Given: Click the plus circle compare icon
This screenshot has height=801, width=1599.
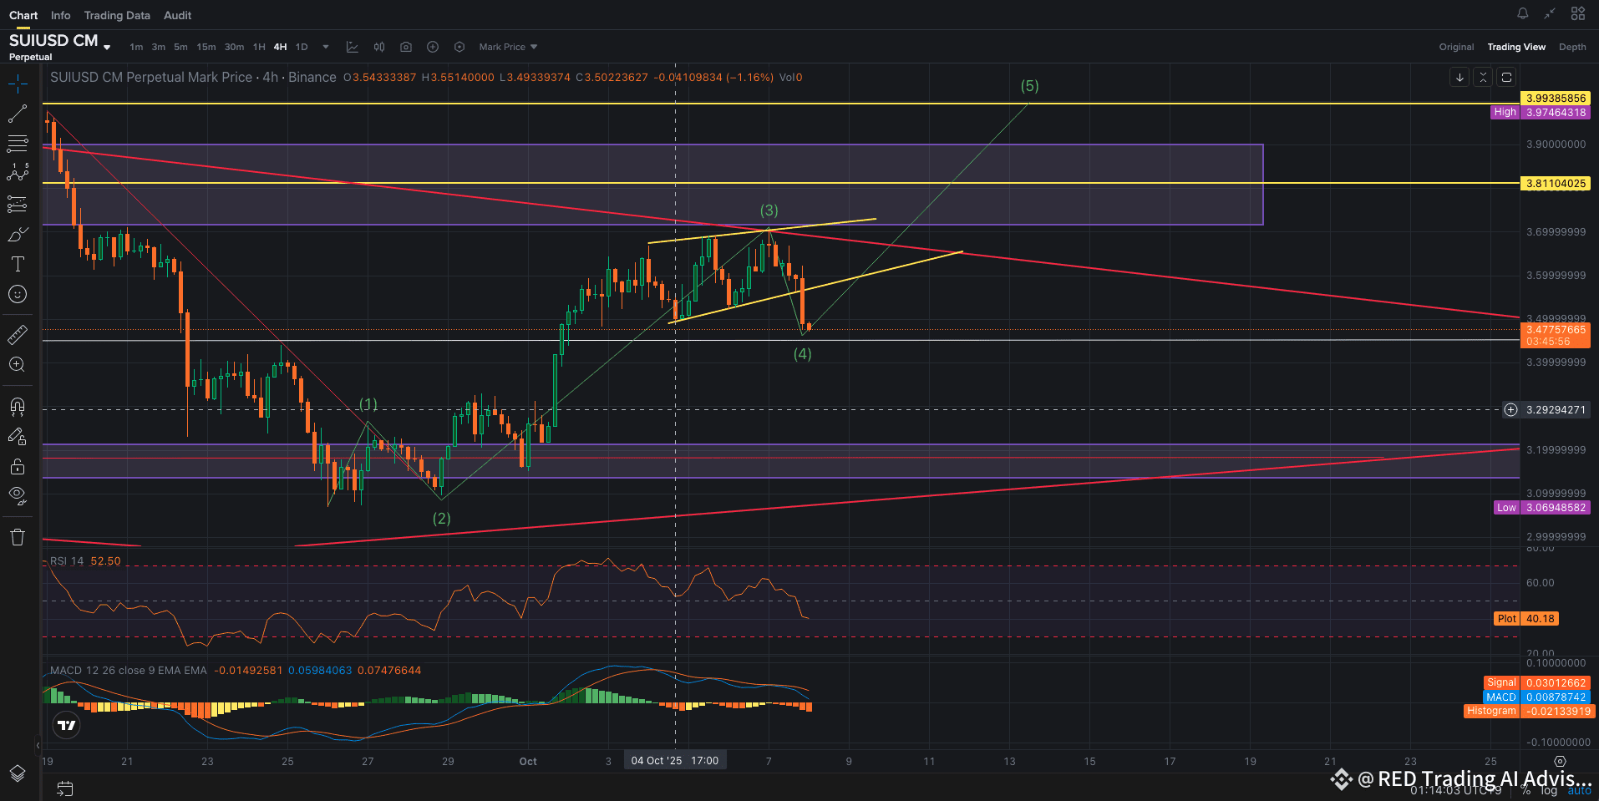Looking at the screenshot, I should [x=433, y=47].
